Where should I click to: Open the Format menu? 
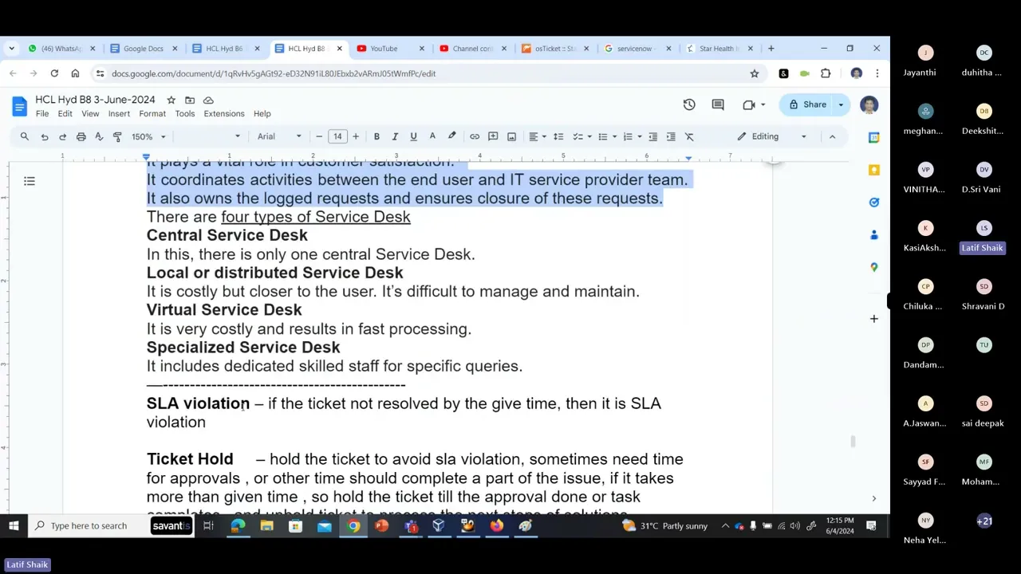coord(152,114)
